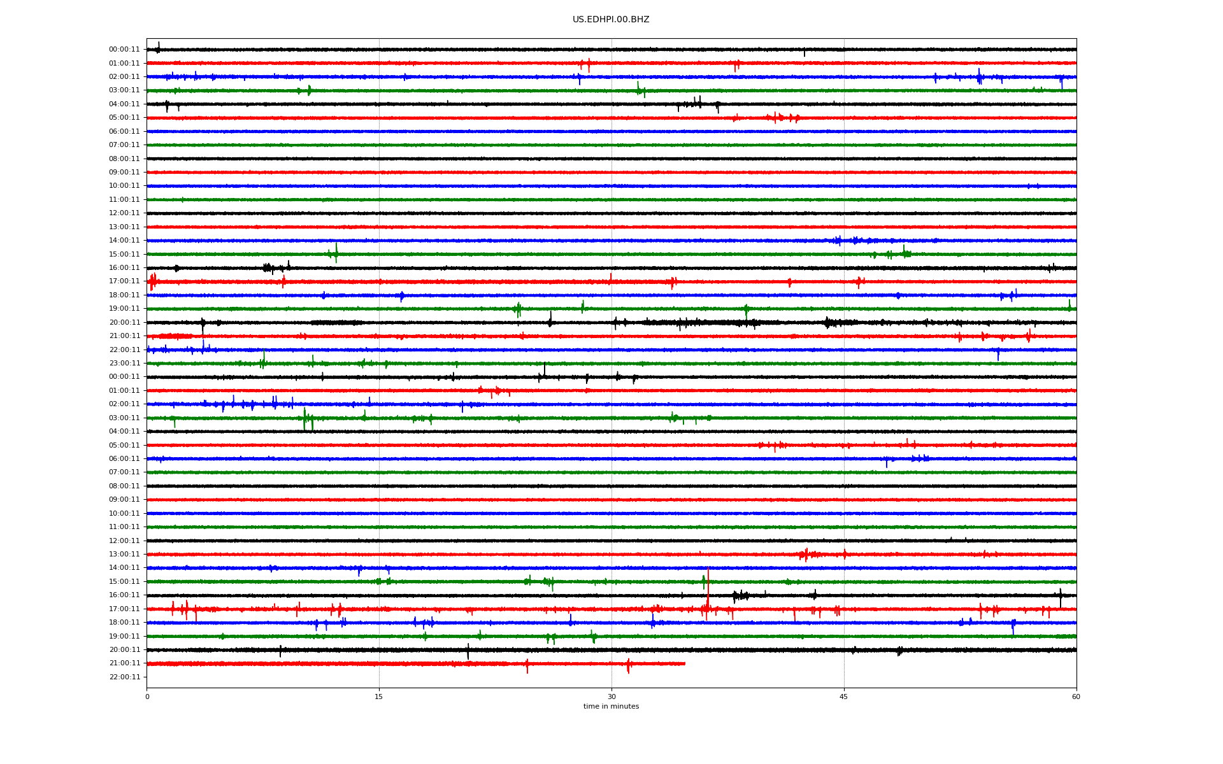Click the plot title US.EDHPI.00.BHZ

(611, 20)
